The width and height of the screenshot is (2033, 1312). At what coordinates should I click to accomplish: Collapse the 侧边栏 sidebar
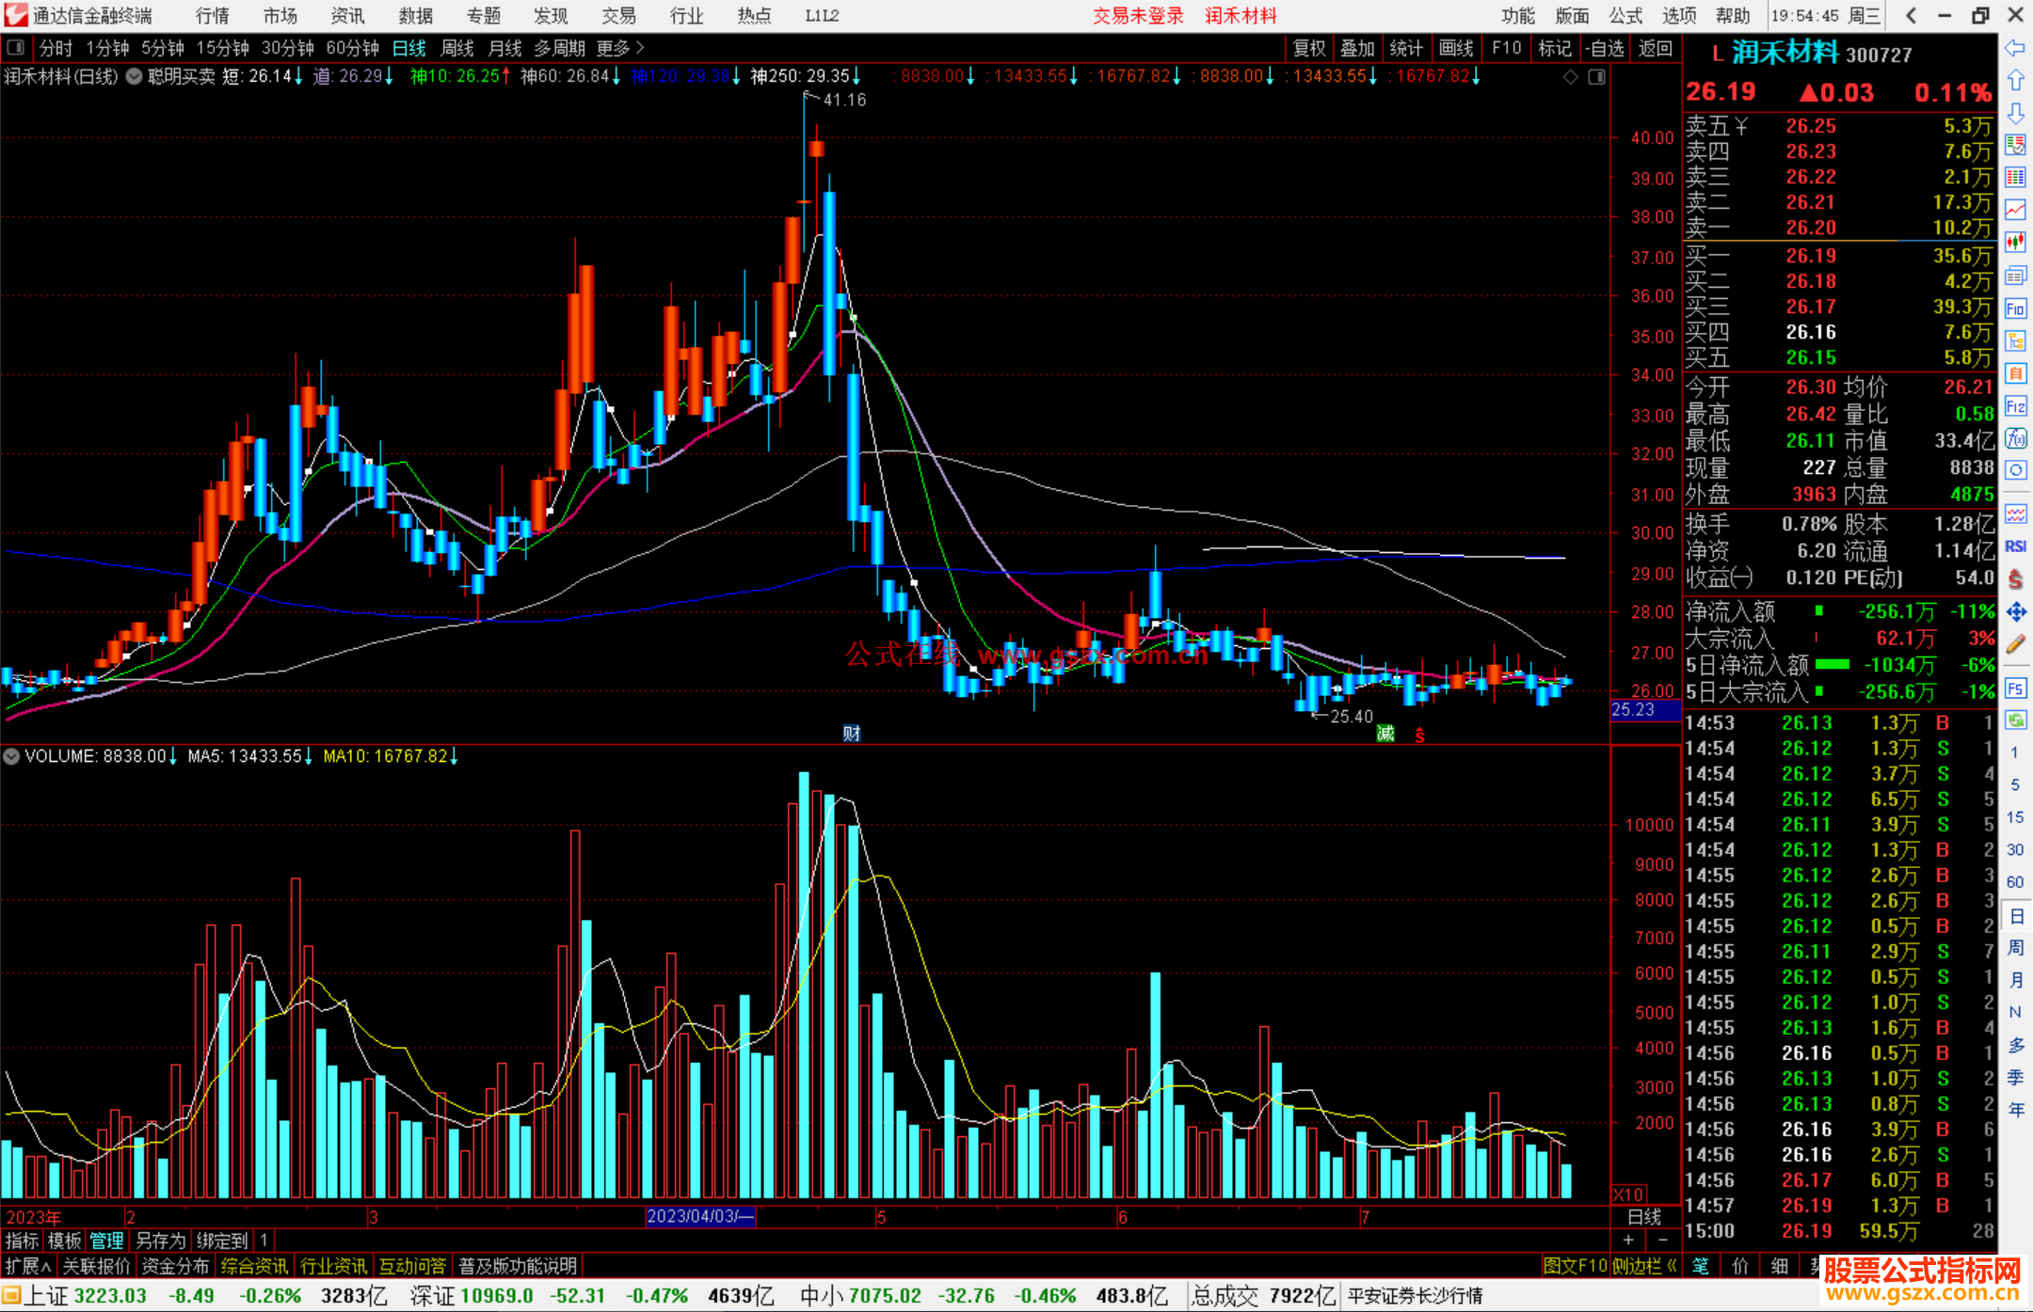1645,1266
